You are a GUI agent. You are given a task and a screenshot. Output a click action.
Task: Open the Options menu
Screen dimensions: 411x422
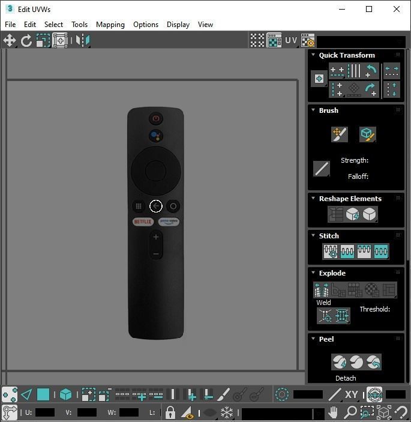pos(146,25)
